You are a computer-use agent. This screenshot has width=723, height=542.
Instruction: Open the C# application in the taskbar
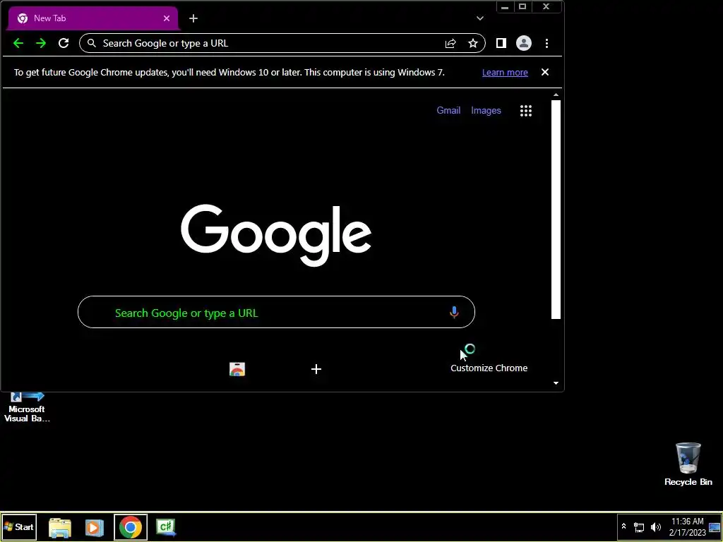[166, 527]
